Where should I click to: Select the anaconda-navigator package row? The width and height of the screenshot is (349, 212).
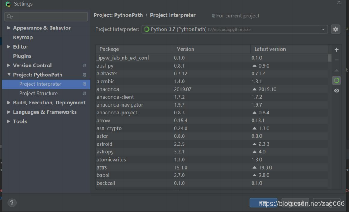(x=212, y=105)
